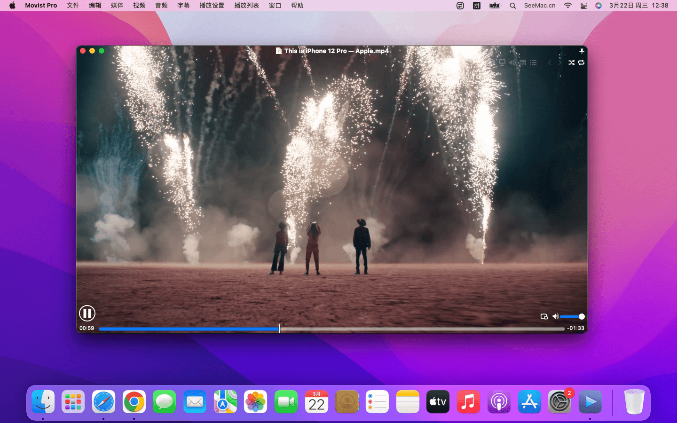The width and height of the screenshot is (677, 423).
Task: Open Photos from the Dock
Action: point(255,402)
